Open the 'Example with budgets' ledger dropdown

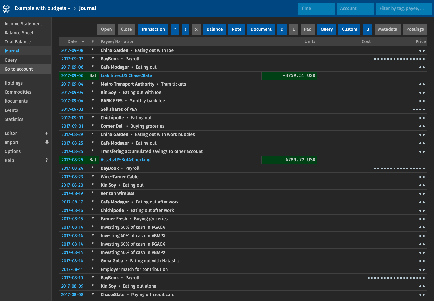(42, 8)
